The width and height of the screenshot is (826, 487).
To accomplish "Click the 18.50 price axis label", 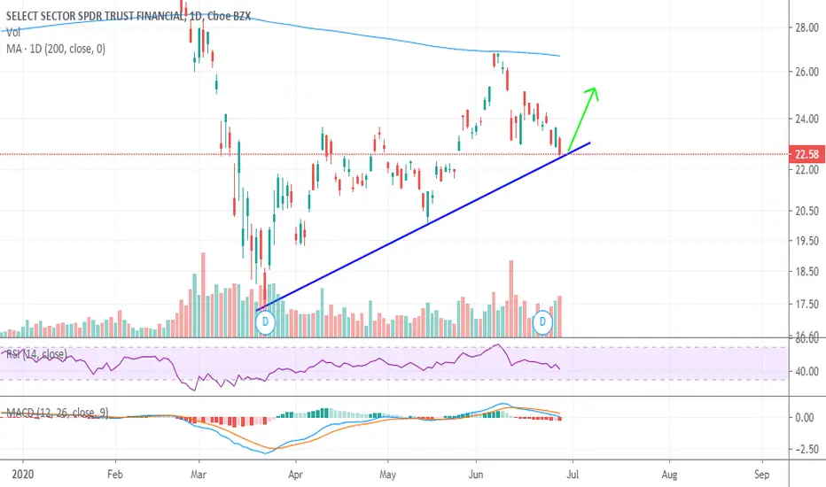I will click(x=807, y=272).
